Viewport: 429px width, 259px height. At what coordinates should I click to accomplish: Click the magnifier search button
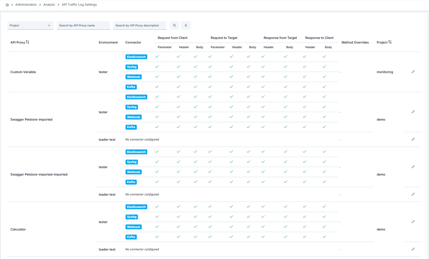[x=174, y=26]
